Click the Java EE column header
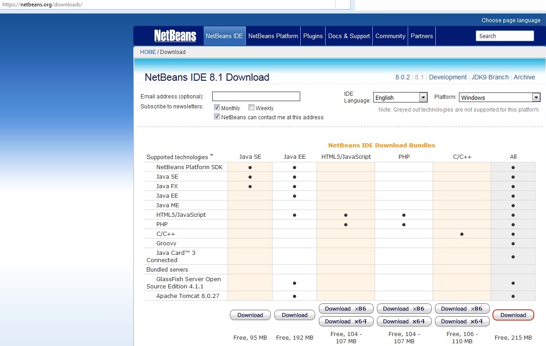 click(295, 157)
